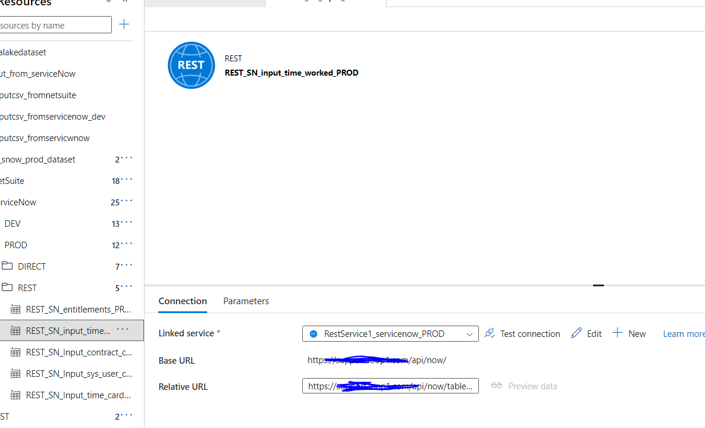
Task: Open the Linked service dropdown
Action: (390, 334)
